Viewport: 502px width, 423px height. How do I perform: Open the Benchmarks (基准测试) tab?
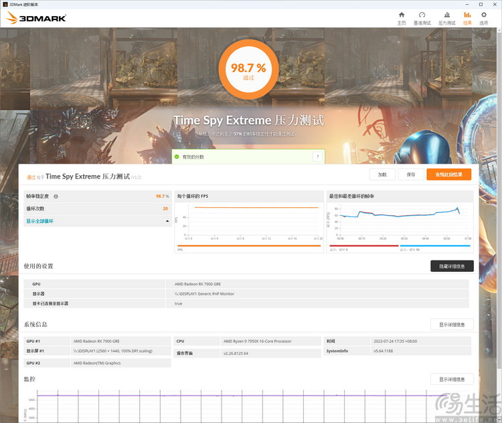coord(422,19)
